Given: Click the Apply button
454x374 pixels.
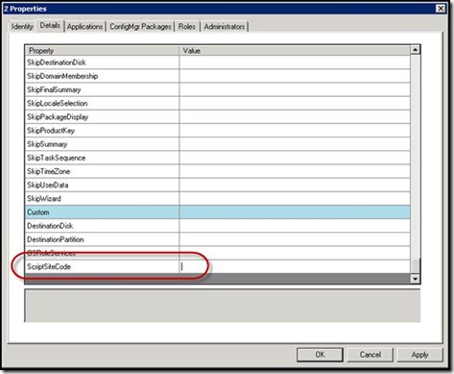Looking at the screenshot, I should click(x=419, y=355).
